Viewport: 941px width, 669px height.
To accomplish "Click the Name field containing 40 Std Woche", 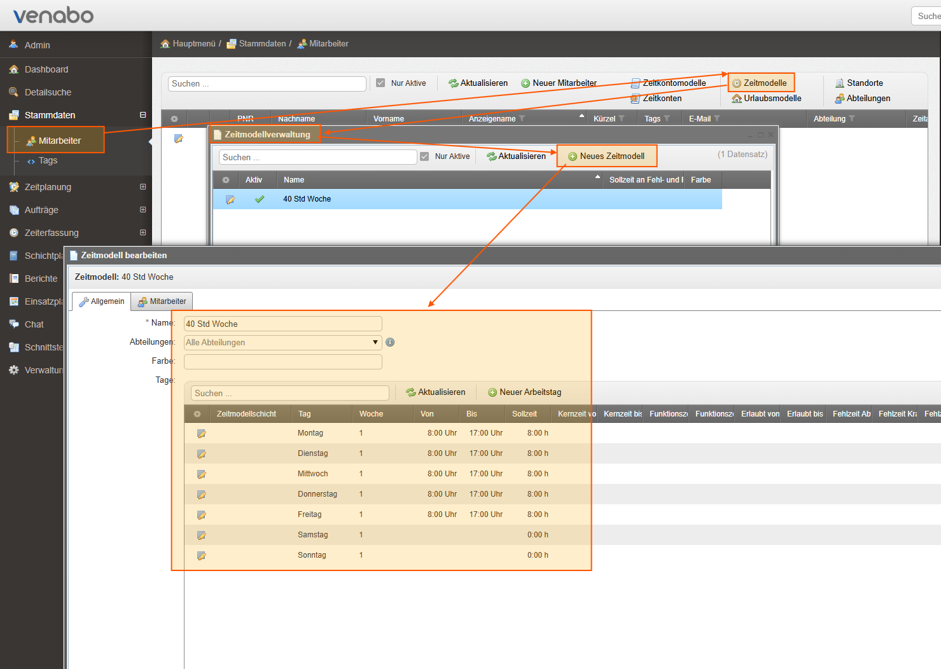I will [282, 324].
